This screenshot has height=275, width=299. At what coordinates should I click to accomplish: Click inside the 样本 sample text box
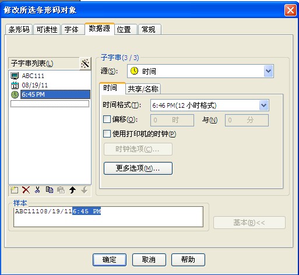tap(108, 217)
